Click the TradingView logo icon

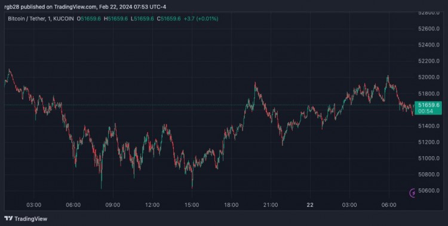(x=8, y=219)
